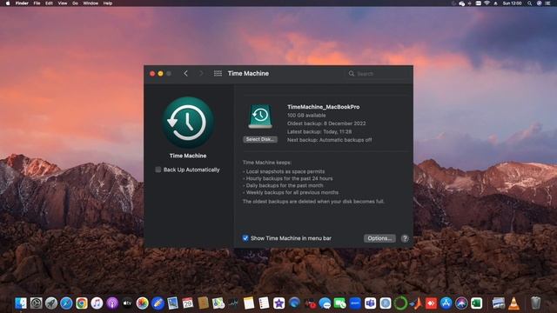This screenshot has height=313, width=557.
Task: Open App Store from the Dock
Action: (446, 303)
